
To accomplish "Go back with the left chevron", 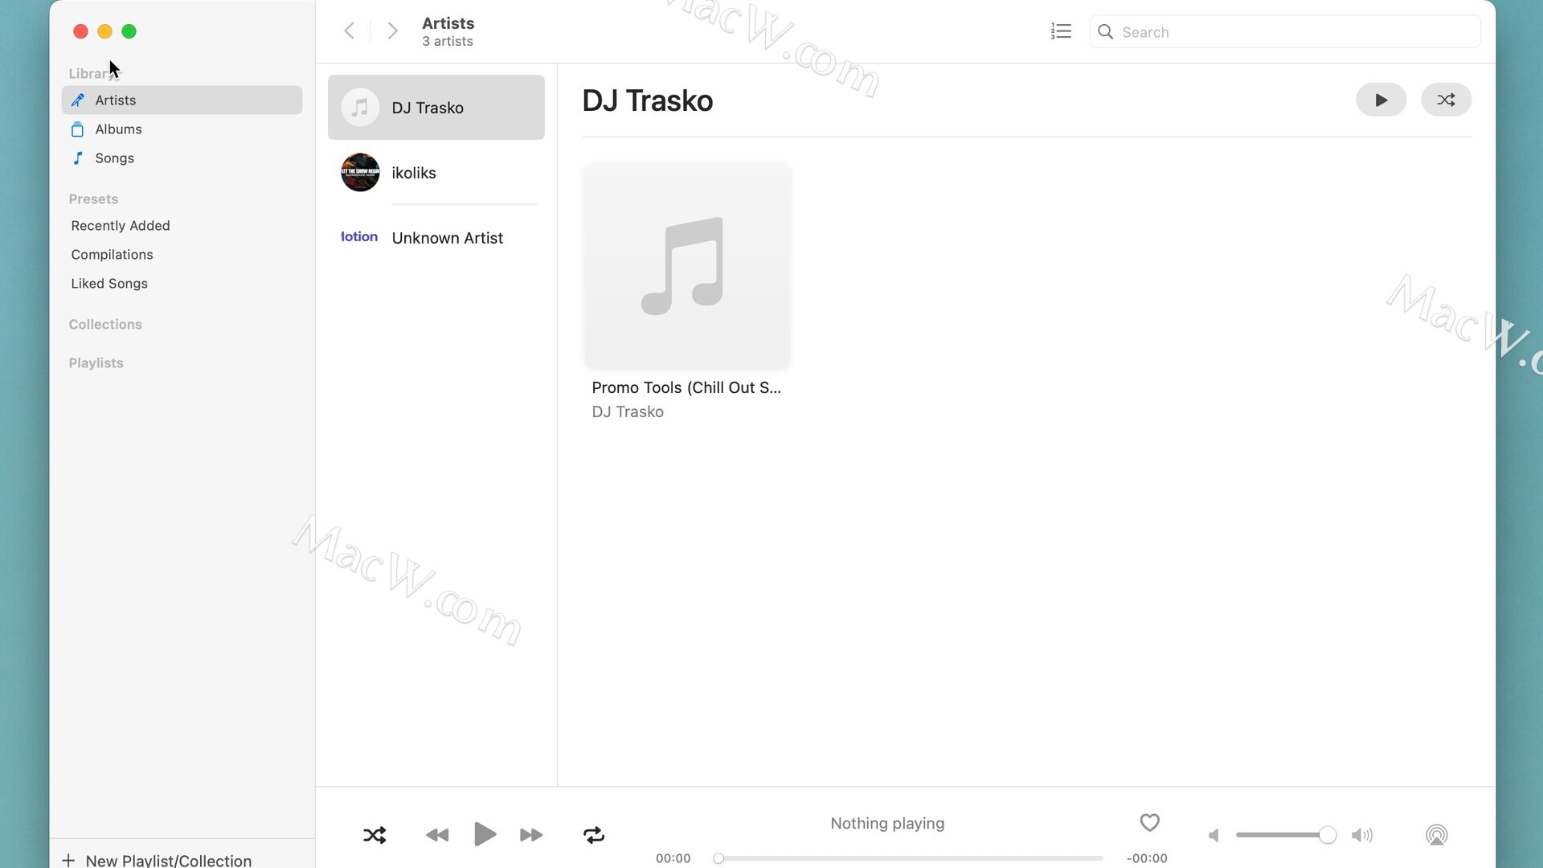I will coord(349,31).
